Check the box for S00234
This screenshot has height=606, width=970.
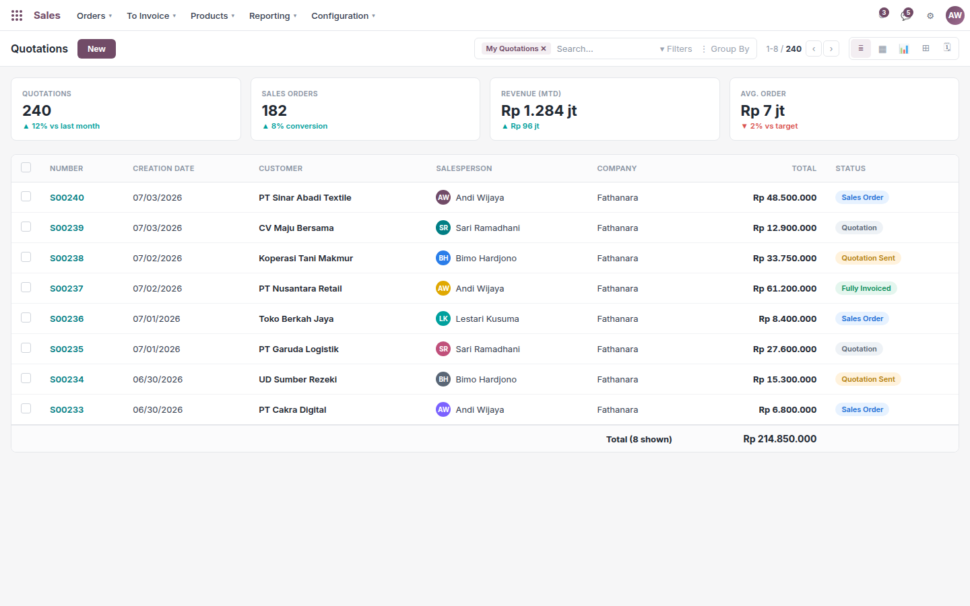point(26,378)
